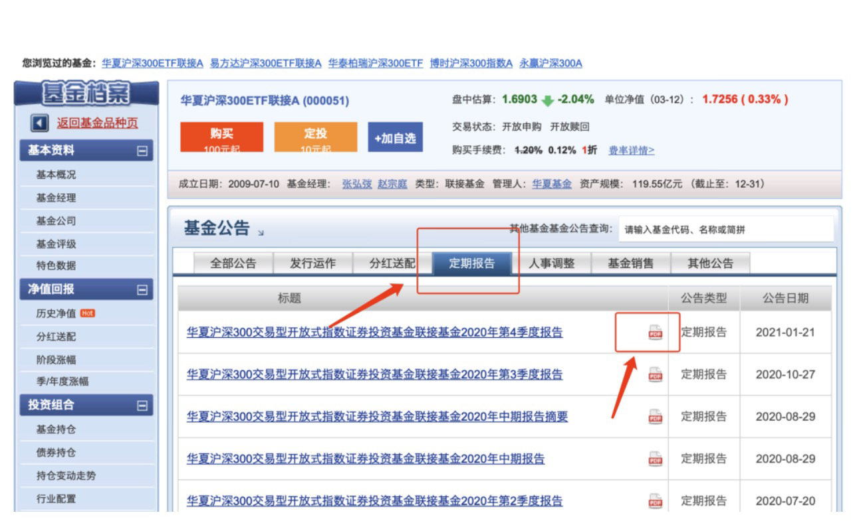
Task: Open PDF icon for the 2020年中期报告 row
Action: (x=656, y=459)
